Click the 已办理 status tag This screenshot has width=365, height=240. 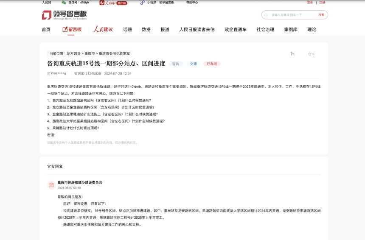point(212,64)
